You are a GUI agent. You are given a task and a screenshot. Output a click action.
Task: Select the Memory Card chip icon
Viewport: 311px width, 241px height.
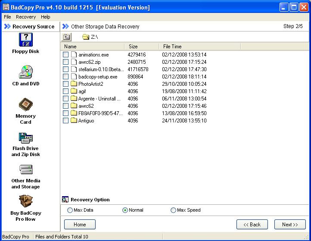[x=26, y=104]
